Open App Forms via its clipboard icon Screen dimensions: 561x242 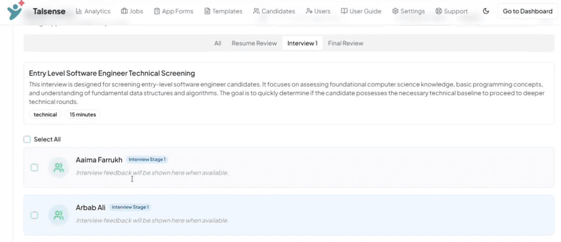157,11
